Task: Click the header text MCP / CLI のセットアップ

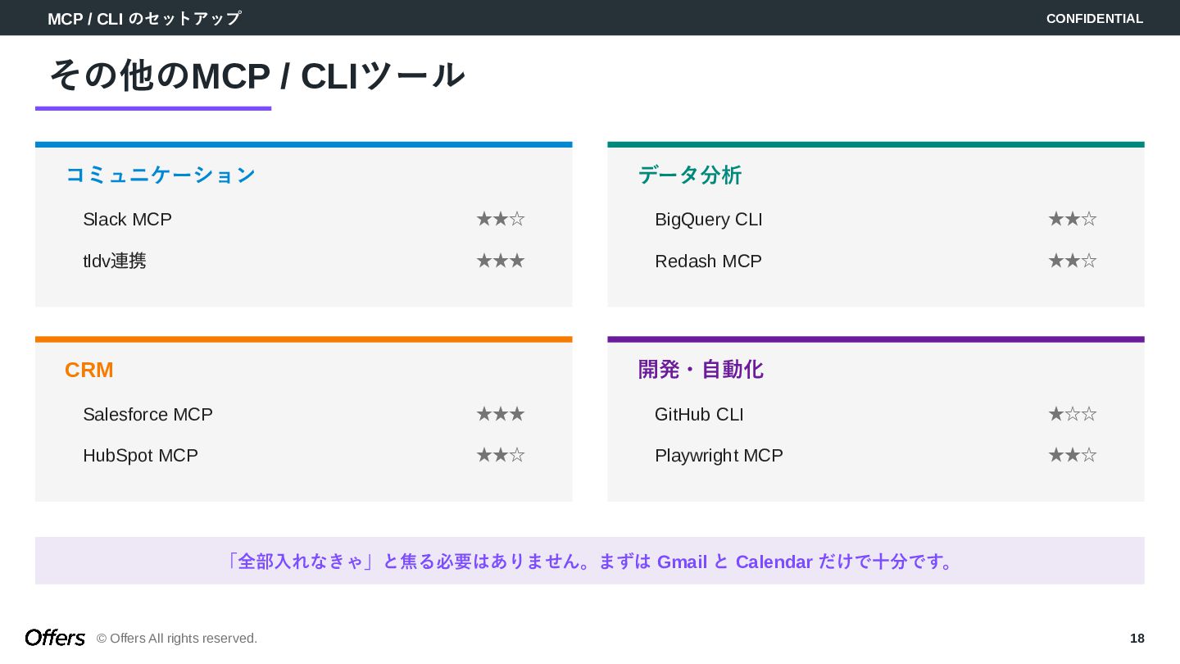Action: tap(144, 18)
